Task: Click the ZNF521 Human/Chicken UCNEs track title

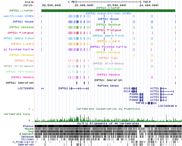Action: [108, 13]
